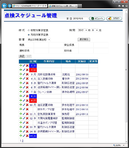The width and height of the screenshot is (129, 148).
Task: Click green plus icon on day 15 row
Action: point(21,136)
